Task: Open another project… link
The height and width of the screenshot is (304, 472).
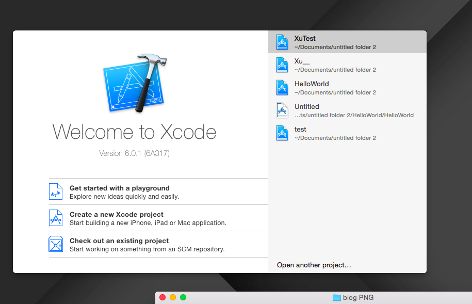Action: click(x=314, y=265)
